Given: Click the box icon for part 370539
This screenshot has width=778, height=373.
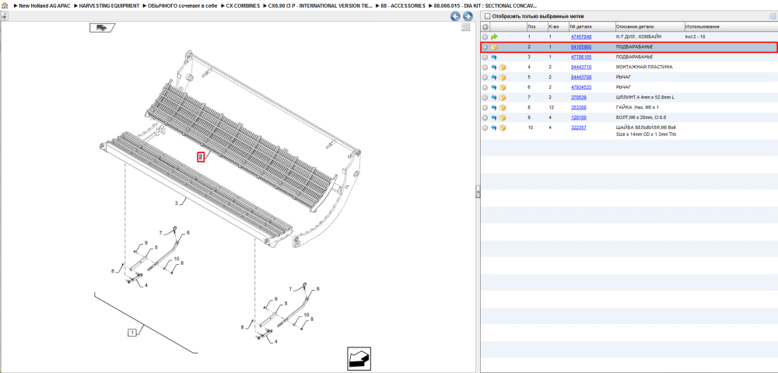Looking at the screenshot, I should tap(503, 98).
